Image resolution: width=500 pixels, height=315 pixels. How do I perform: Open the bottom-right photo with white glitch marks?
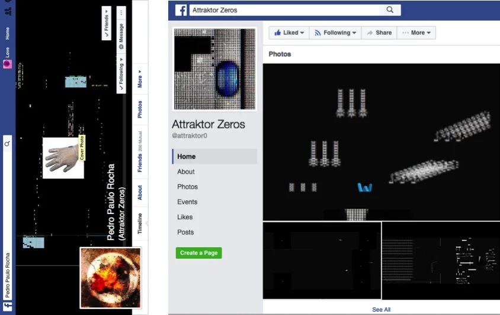click(441, 261)
